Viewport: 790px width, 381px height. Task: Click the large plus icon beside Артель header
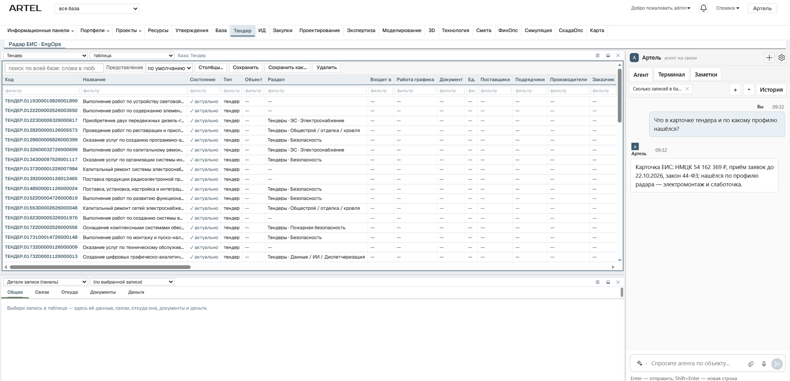tap(769, 58)
